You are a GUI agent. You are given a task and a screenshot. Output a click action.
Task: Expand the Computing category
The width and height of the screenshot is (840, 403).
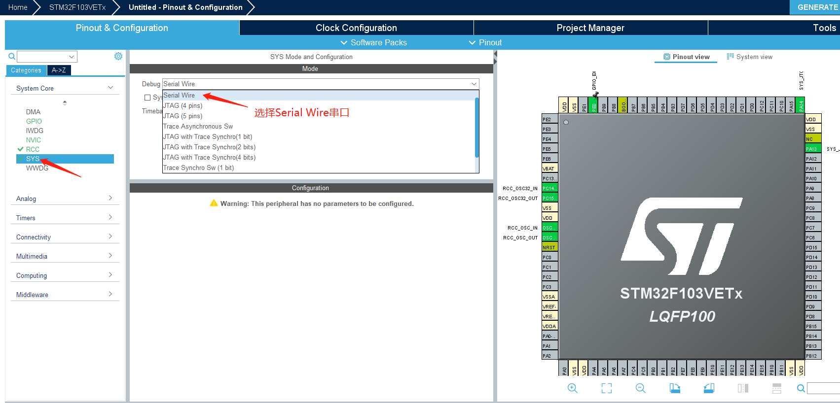(65, 275)
